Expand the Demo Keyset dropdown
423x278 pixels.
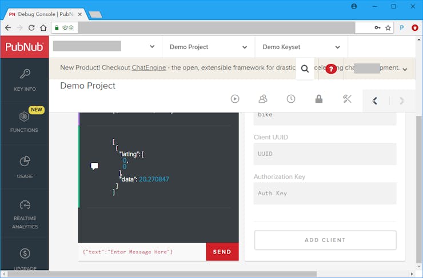[337, 47]
